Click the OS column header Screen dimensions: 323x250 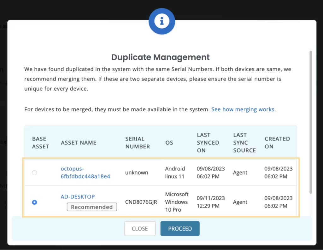click(x=169, y=142)
